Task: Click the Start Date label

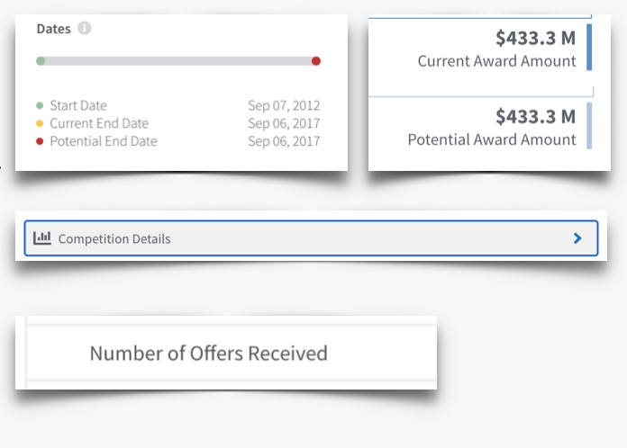Action: click(78, 105)
